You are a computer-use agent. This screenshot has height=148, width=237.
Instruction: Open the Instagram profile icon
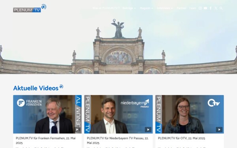tap(200, 8)
